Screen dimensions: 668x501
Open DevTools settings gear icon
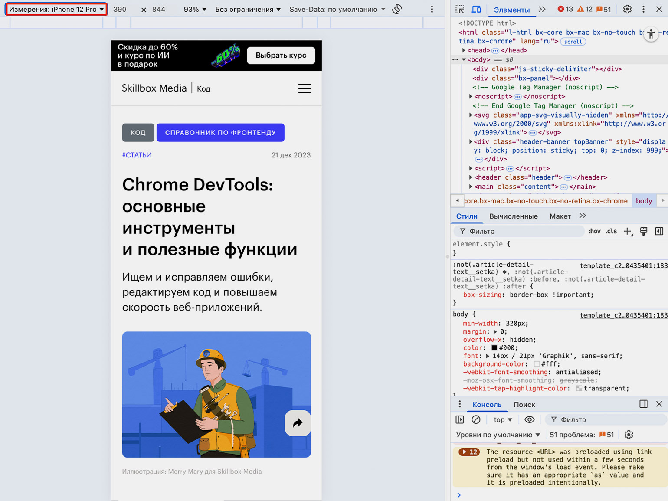coord(627,9)
